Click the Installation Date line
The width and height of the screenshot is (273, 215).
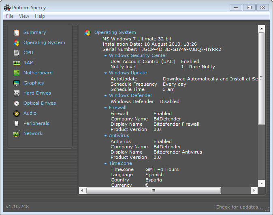point(149,44)
